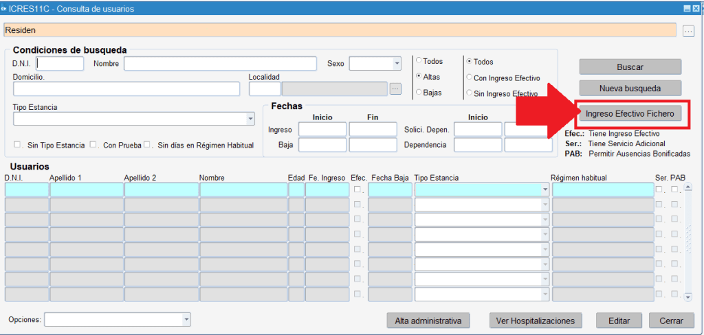Check Sin días en Régimen Habitual
The width and height of the screenshot is (704, 335).
coord(148,144)
